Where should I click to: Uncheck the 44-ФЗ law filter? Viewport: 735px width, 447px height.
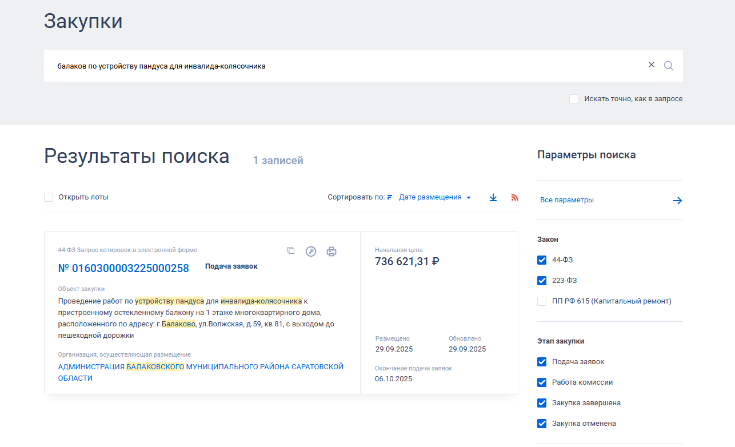click(x=542, y=260)
